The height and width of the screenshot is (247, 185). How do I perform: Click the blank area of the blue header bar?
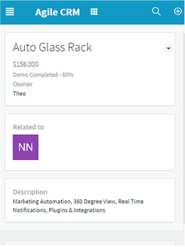click(124, 12)
